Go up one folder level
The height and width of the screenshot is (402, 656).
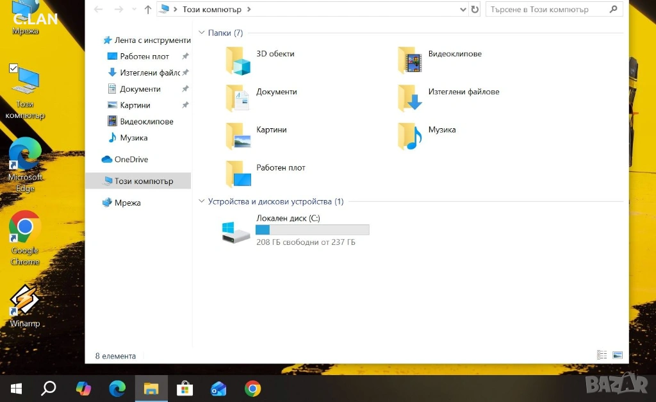[x=148, y=10]
